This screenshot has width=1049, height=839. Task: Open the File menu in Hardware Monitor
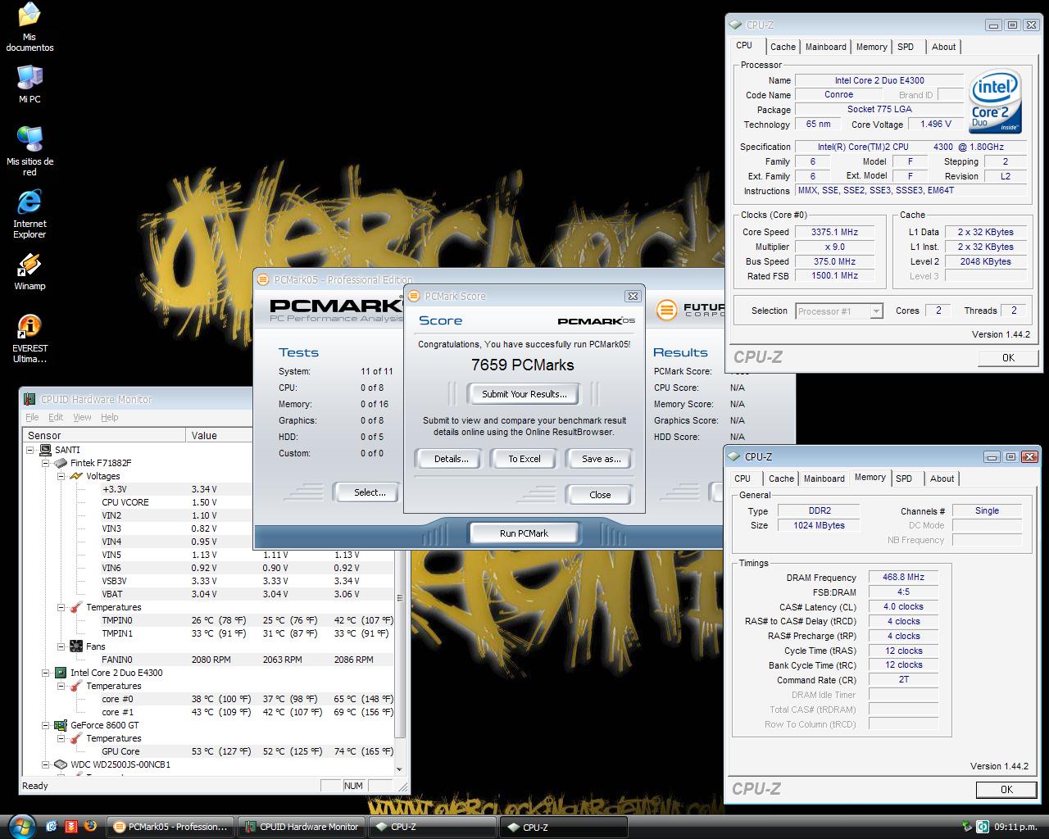(32, 417)
